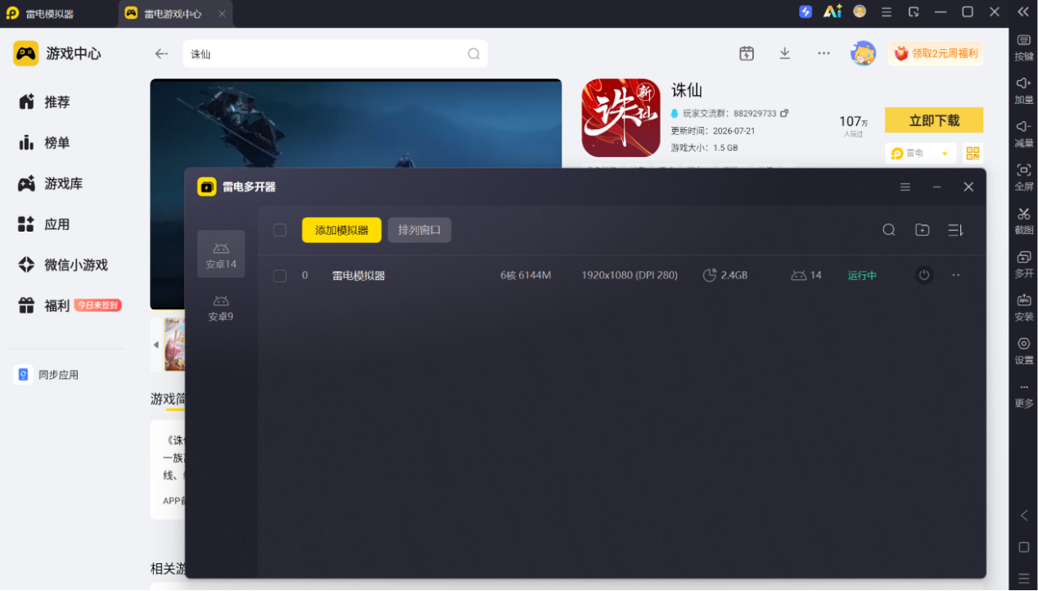Open the 多开 multi-instance tool in right toolbar
The width and height of the screenshot is (1038, 591).
(x=1024, y=264)
